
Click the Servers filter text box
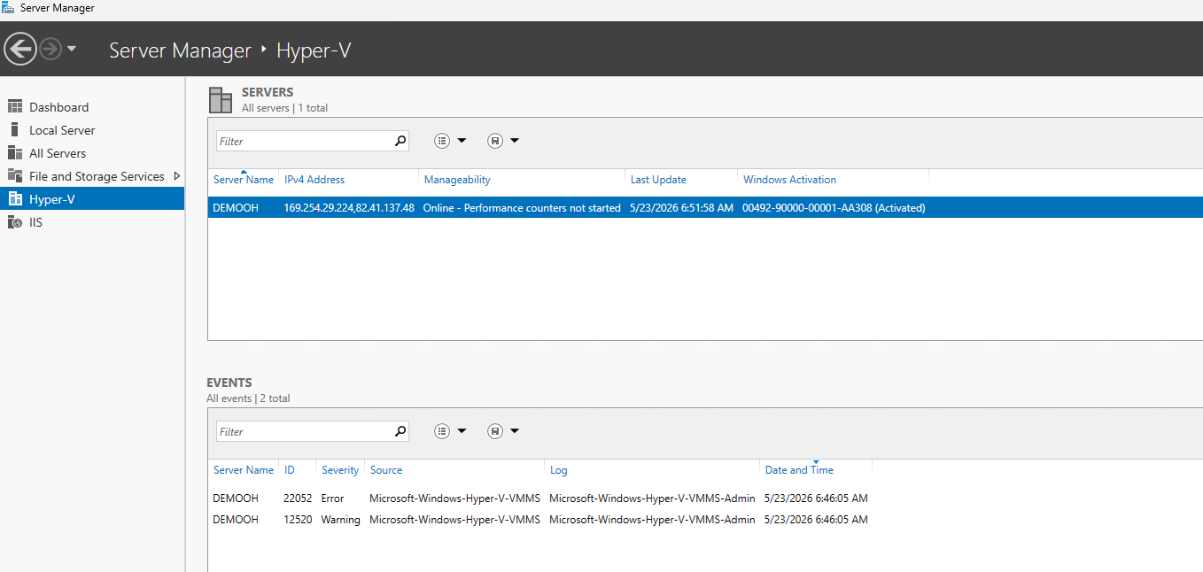[304, 141]
